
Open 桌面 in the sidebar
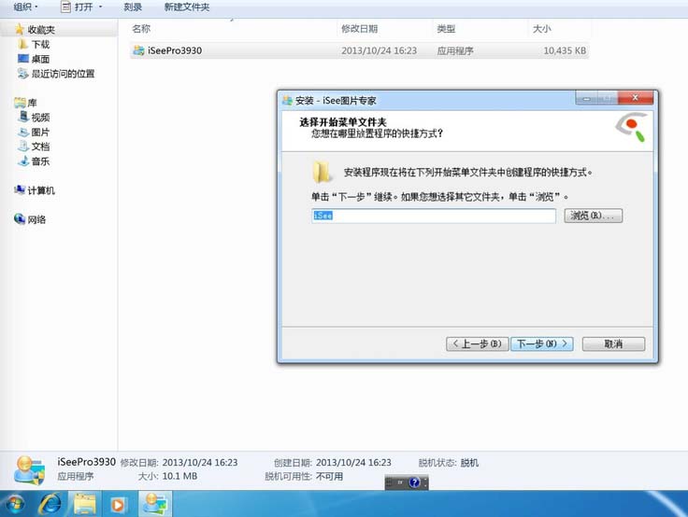[x=40, y=59]
